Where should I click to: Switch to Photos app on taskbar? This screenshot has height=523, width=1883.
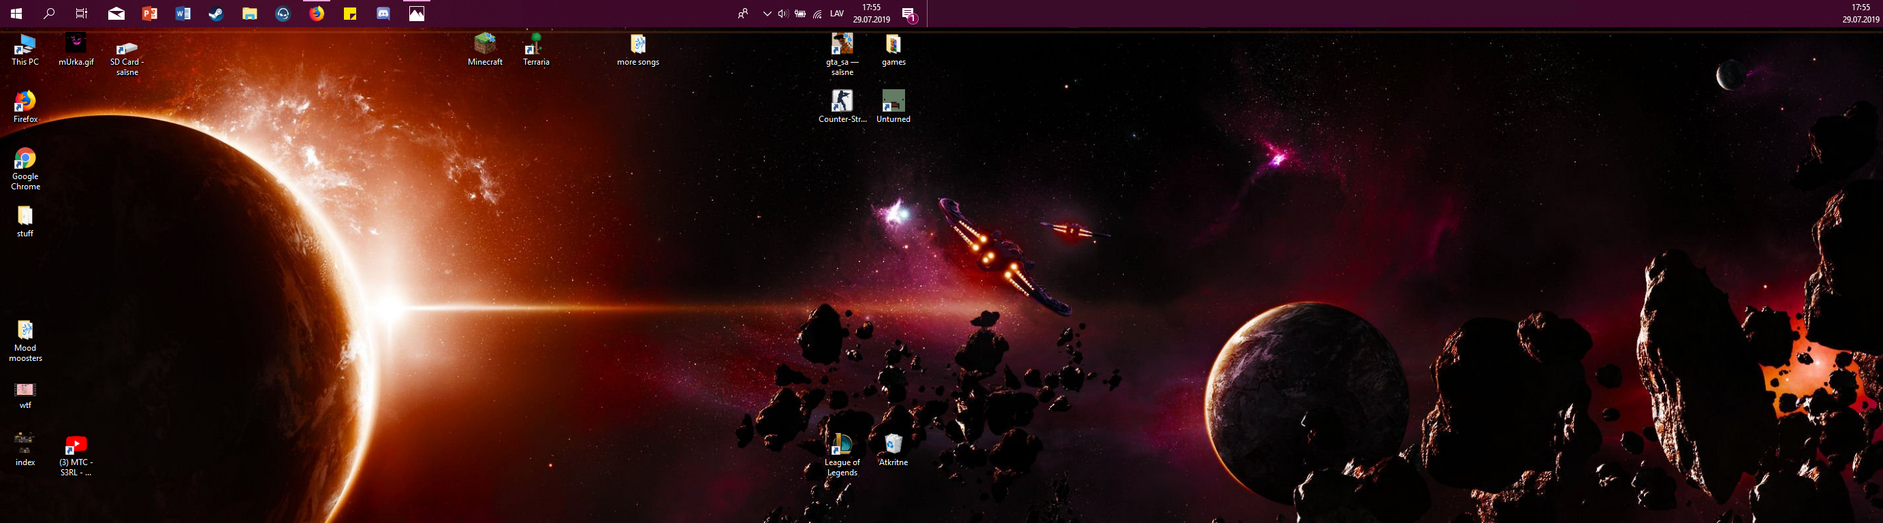pyautogui.click(x=417, y=13)
